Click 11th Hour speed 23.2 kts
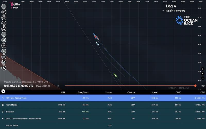The height and width of the screenshot is (129, 206). (155, 98)
